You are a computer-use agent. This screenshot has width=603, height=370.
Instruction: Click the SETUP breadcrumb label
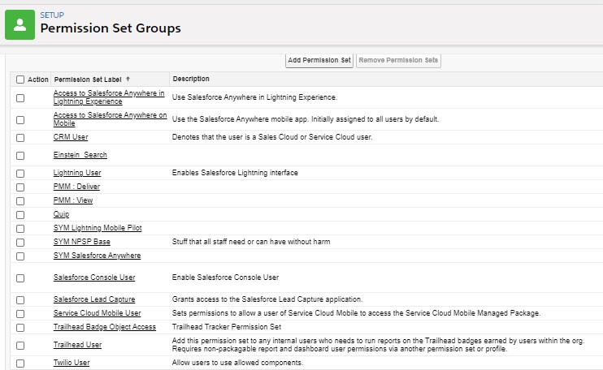(52, 15)
